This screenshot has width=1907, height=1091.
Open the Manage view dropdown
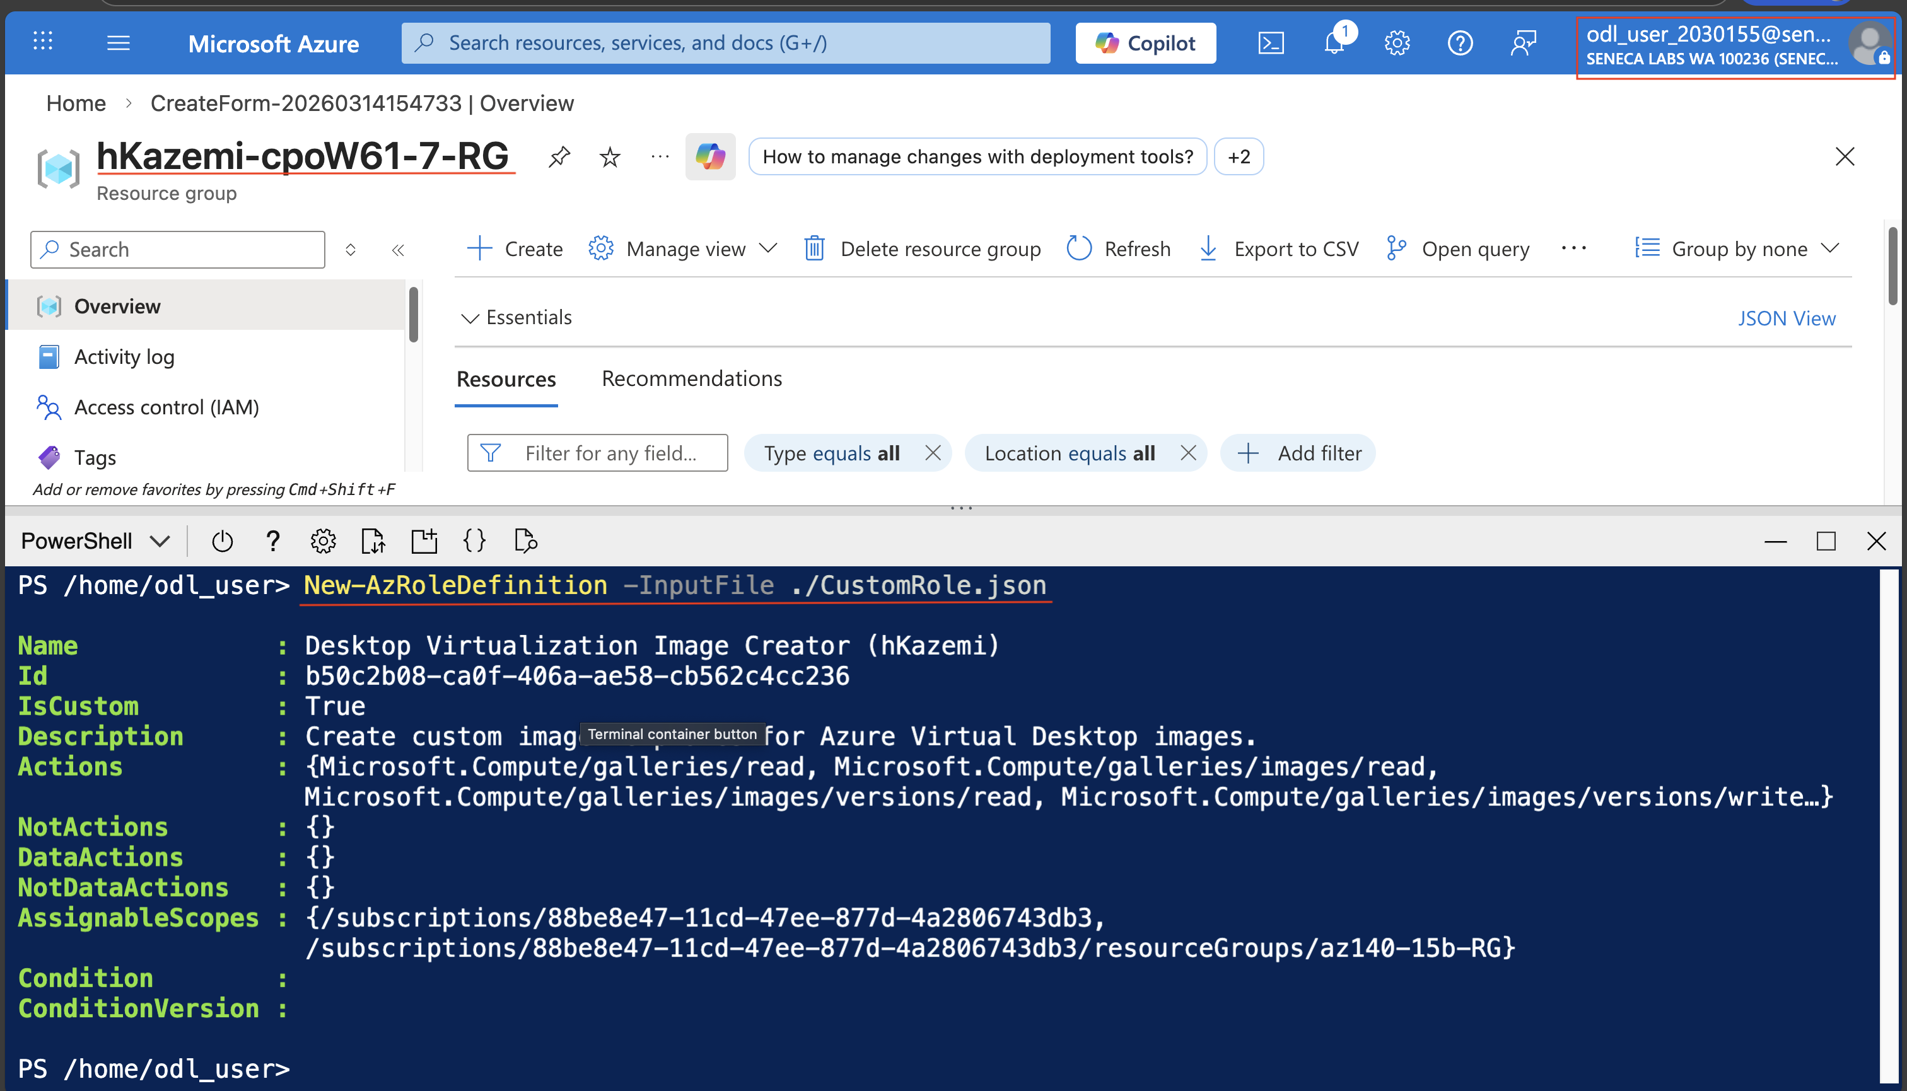[x=684, y=248]
